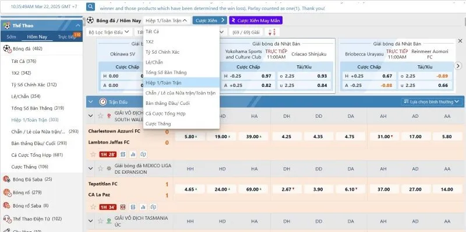Viewport: 466px width, 232px height.
Task: Advance the featured matches carousel right arrow
Action: pyautogui.click(x=458, y=66)
